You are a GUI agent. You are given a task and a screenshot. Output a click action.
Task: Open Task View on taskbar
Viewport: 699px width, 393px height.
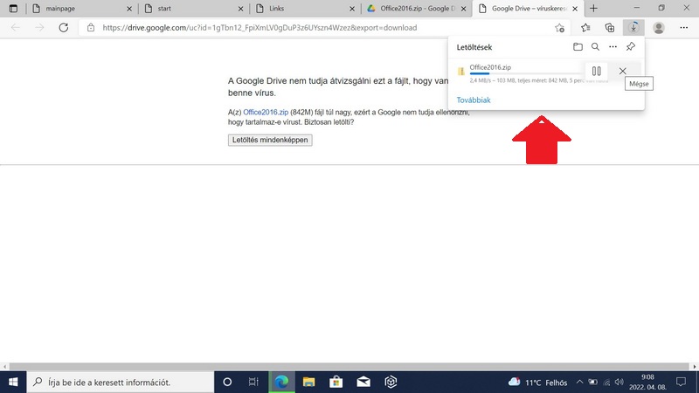click(x=253, y=382)
